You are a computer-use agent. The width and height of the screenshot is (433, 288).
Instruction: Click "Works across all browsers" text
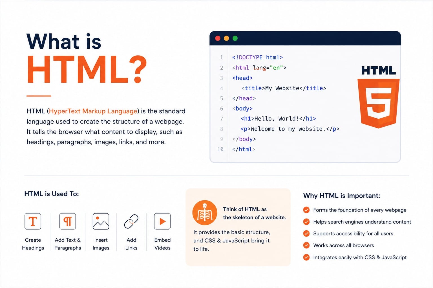tap(343, 245)
